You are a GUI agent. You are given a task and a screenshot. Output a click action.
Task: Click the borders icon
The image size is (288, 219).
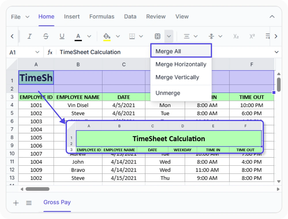[132, 36]
